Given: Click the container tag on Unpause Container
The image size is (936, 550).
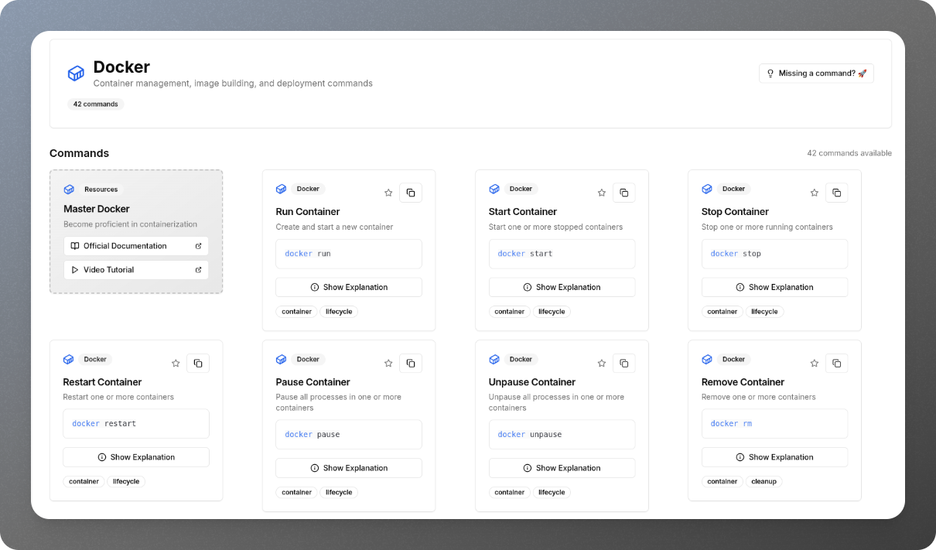Looking at the screenshot, I should [x=510, y=492].
